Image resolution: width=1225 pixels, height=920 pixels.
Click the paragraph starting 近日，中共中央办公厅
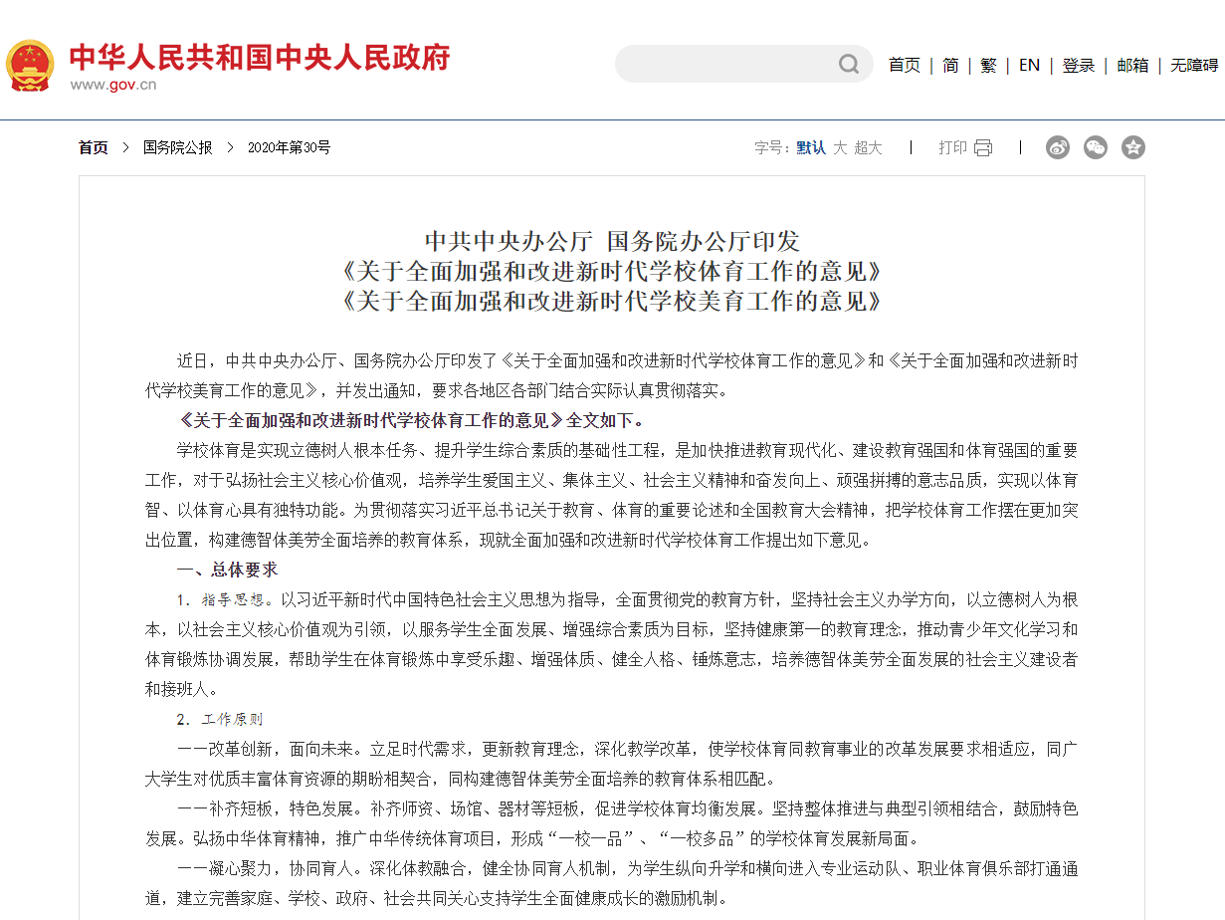pos(612,375)
